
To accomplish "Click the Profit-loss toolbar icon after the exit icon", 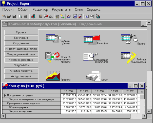I will click(41, 16).
